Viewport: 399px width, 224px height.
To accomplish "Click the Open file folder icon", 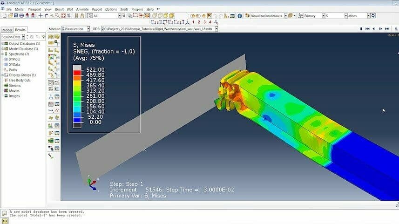I will point(10,16).
